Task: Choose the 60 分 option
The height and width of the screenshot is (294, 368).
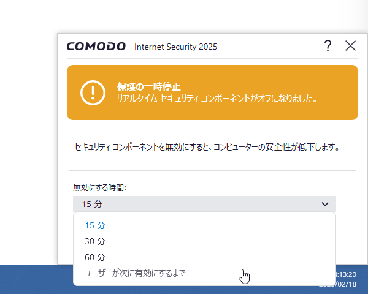Action: point(95,257)
